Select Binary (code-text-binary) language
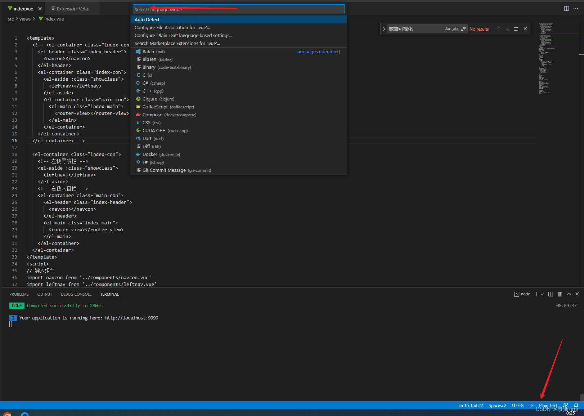This screenshot has height=416, width=584. (x=239, y=67)
